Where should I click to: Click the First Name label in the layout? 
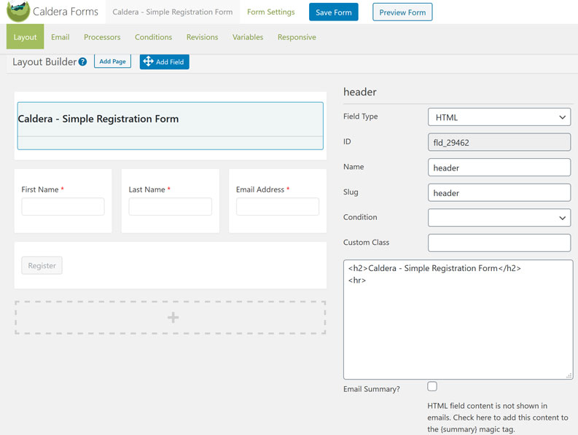point(40,189)
